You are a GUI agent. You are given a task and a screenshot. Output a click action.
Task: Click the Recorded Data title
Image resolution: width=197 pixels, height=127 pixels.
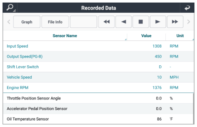(98, 8)
